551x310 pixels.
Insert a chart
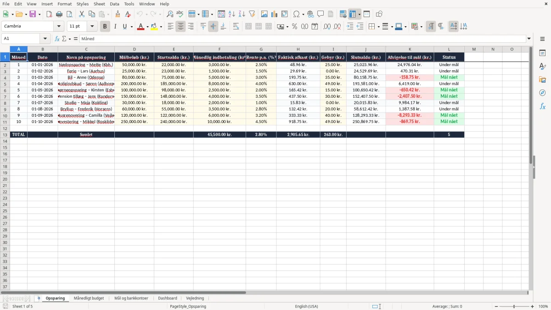275,14
